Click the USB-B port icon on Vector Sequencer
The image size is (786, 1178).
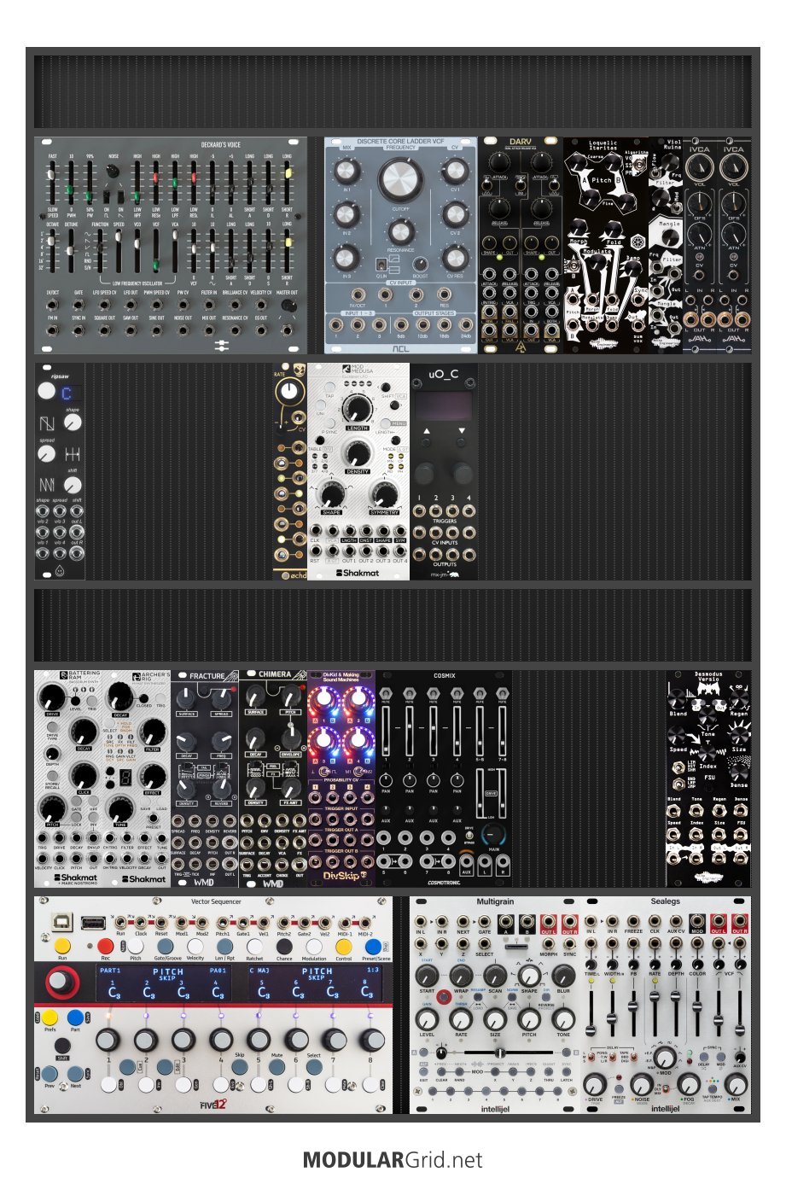pyautogui.click(x=63, y=922)
